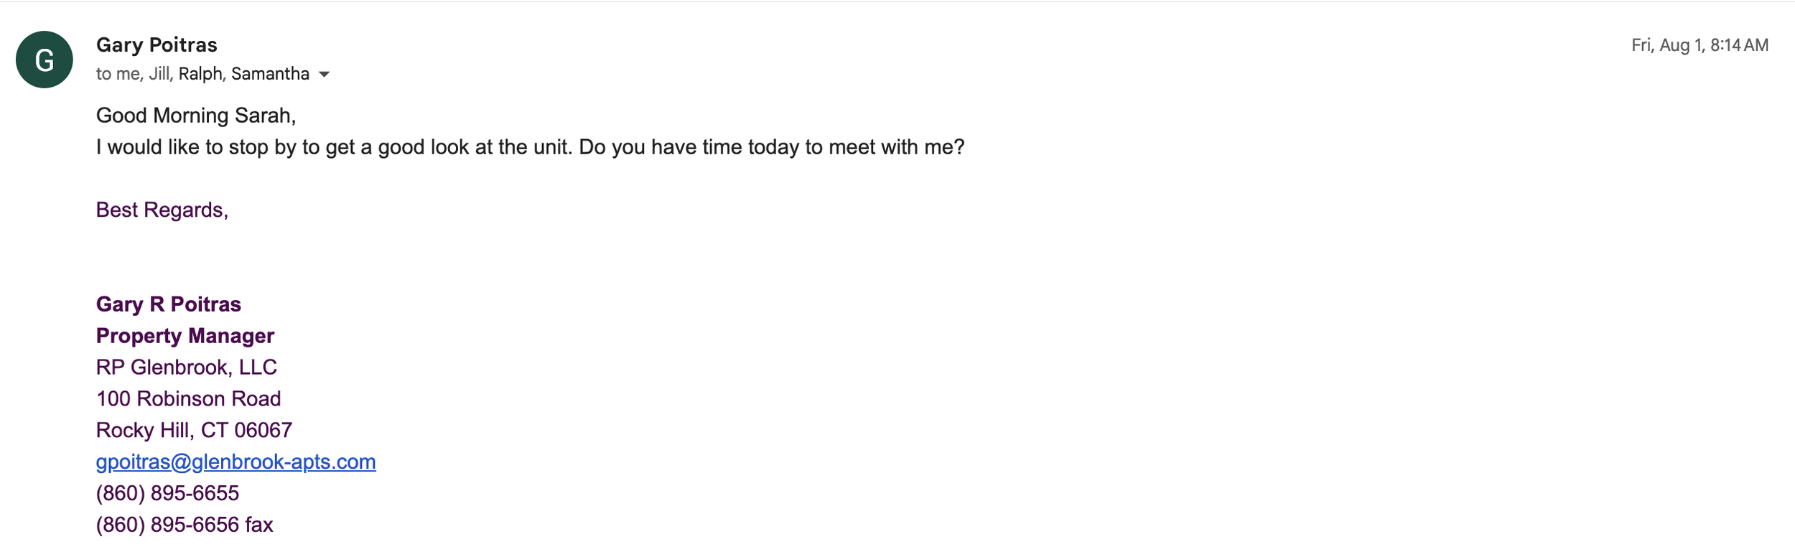1795x557 pixels.
Task: Click the green G sender avatar
Action: pyautogui.click(x=45, y=60)
